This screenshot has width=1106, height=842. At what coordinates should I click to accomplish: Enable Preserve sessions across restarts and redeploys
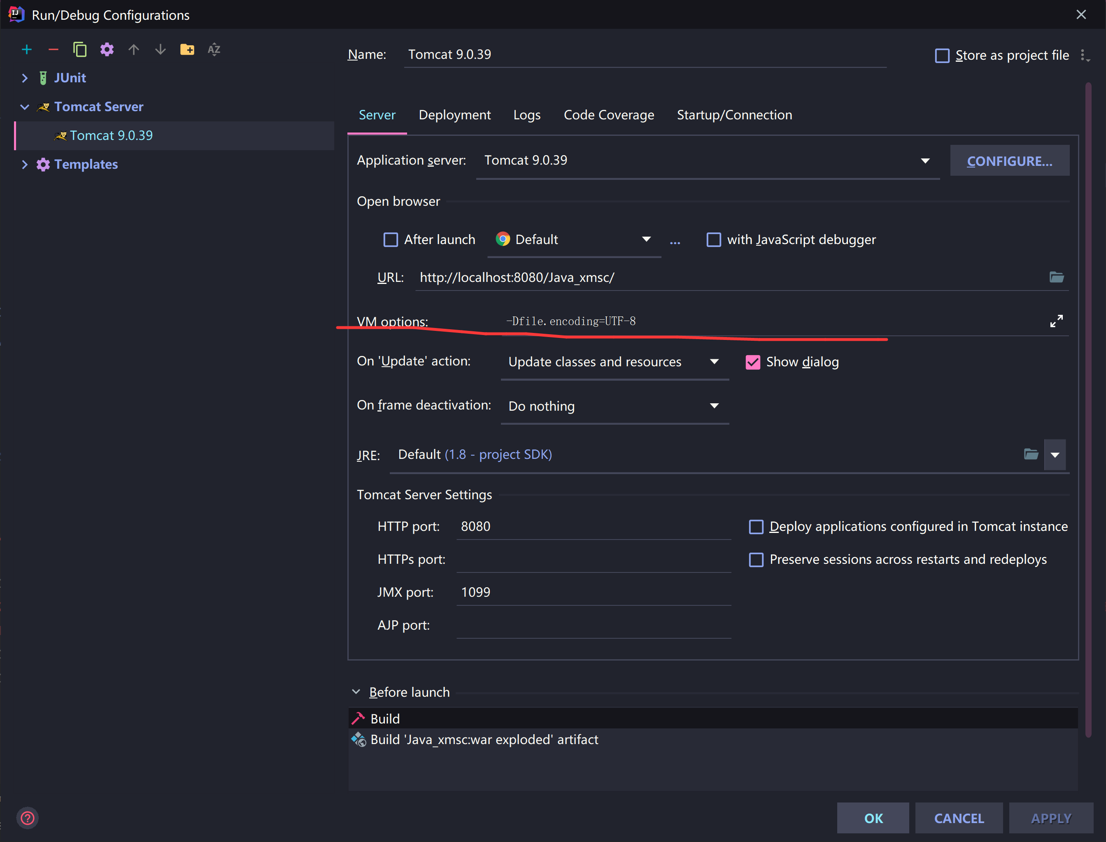click(756, 559)
